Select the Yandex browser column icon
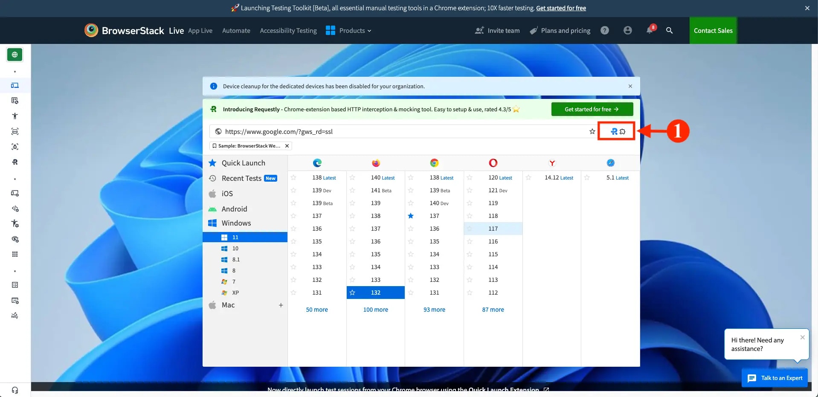 click(x=552, y=163)
